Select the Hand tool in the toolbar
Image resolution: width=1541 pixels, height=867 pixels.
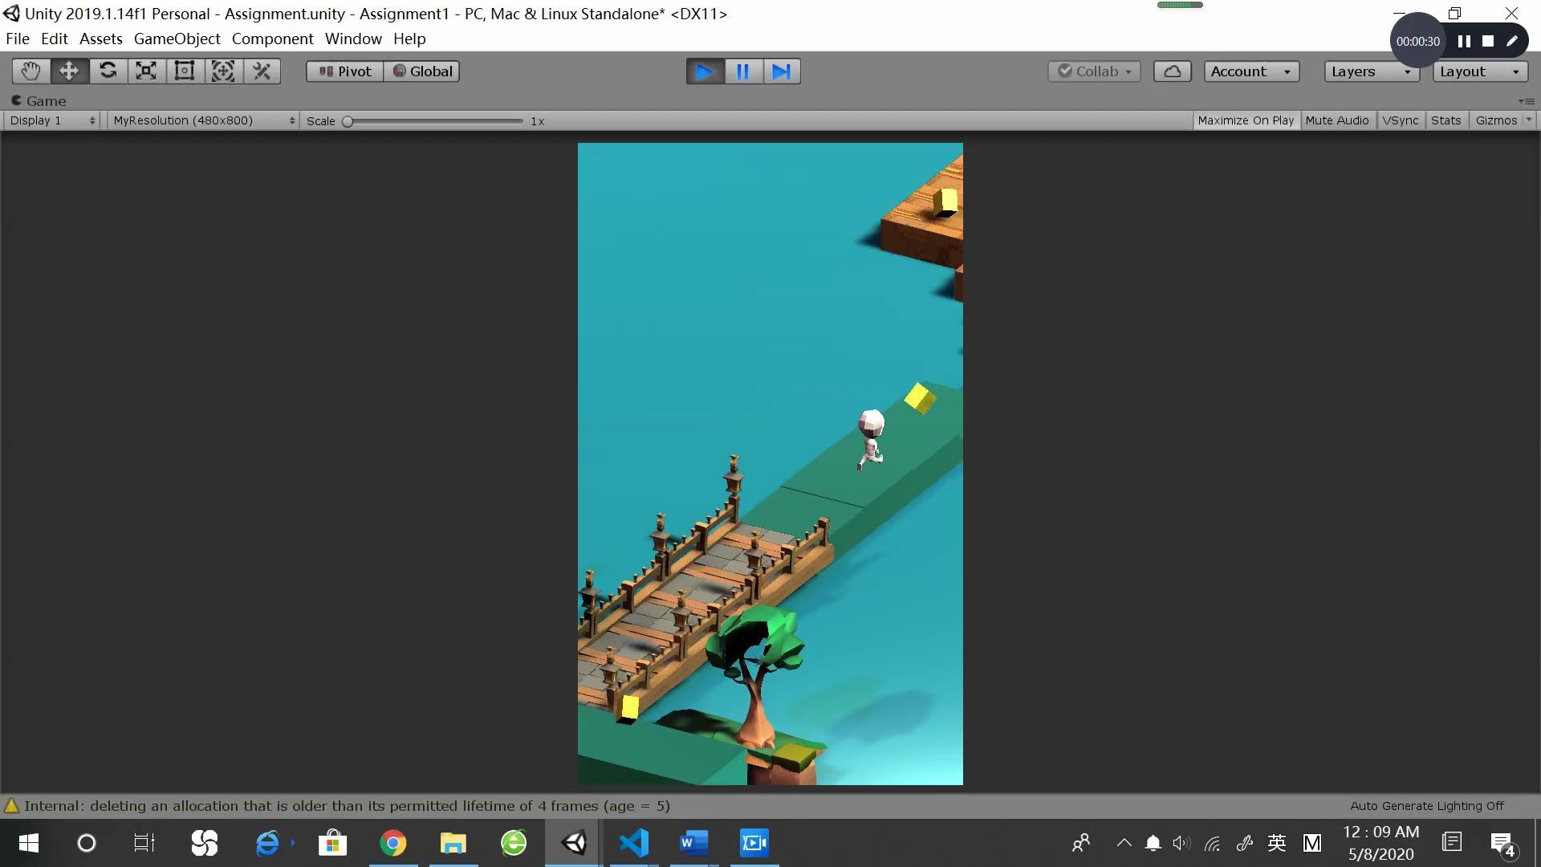(30, 71)
